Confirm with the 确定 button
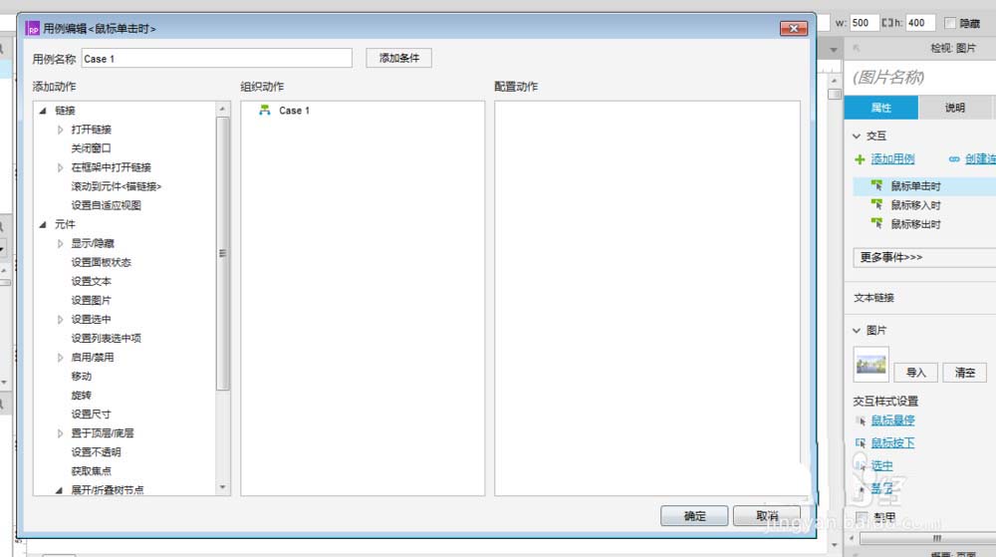Viewport: 996px width, 557px height. (x=694, y=516)
